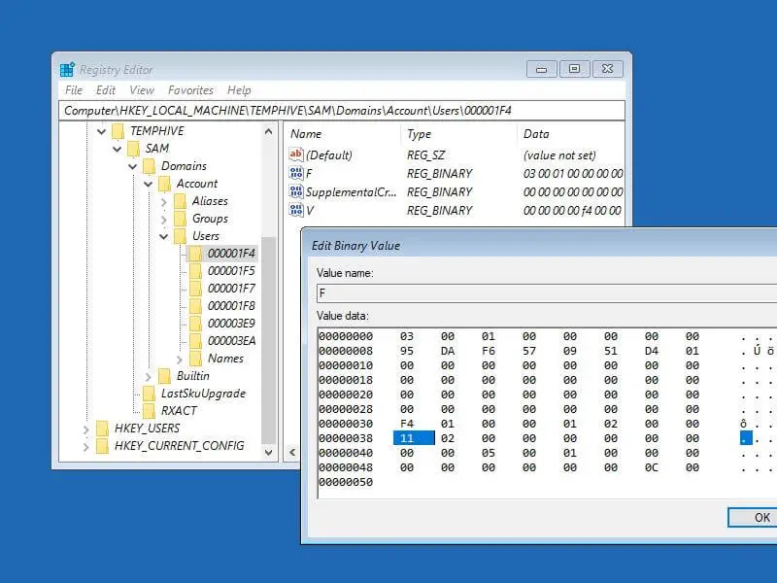Screen dimensions: 777x583
Task: Expand the Aliases tree node
Action: point(163,202)
